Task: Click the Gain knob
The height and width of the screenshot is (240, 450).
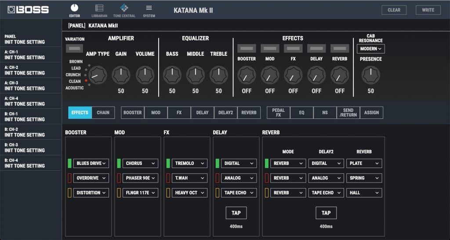Action: 121,75
